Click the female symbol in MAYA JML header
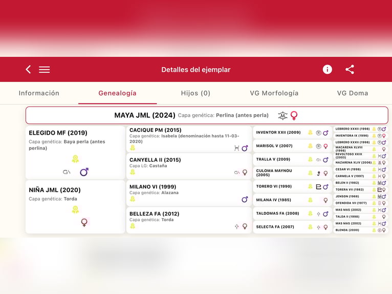Screen dimensions: 392x294 coord(294,116)
